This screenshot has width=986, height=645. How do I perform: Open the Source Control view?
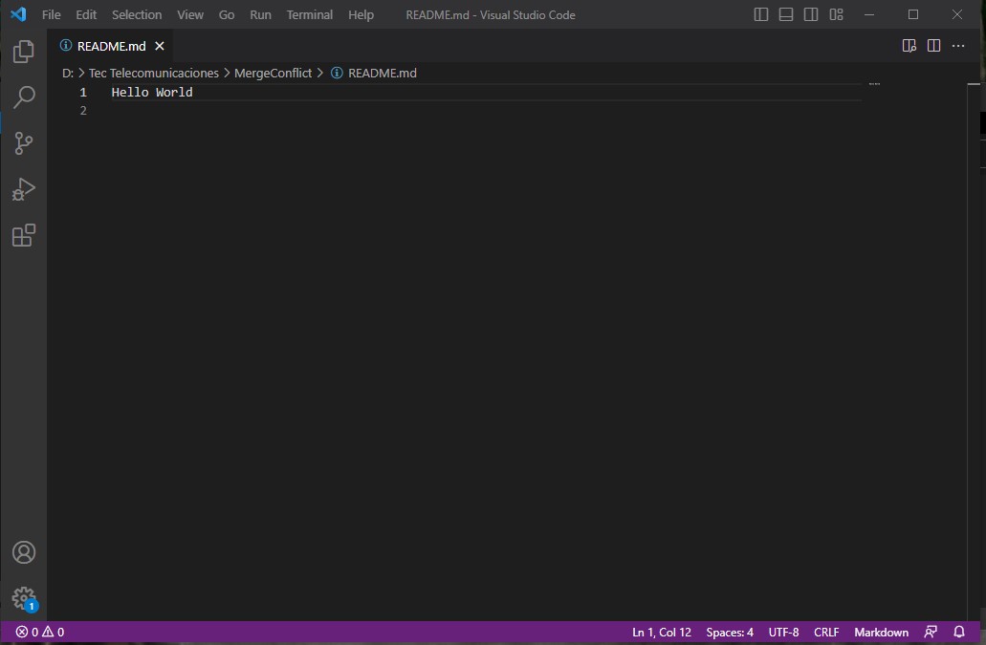23,142
